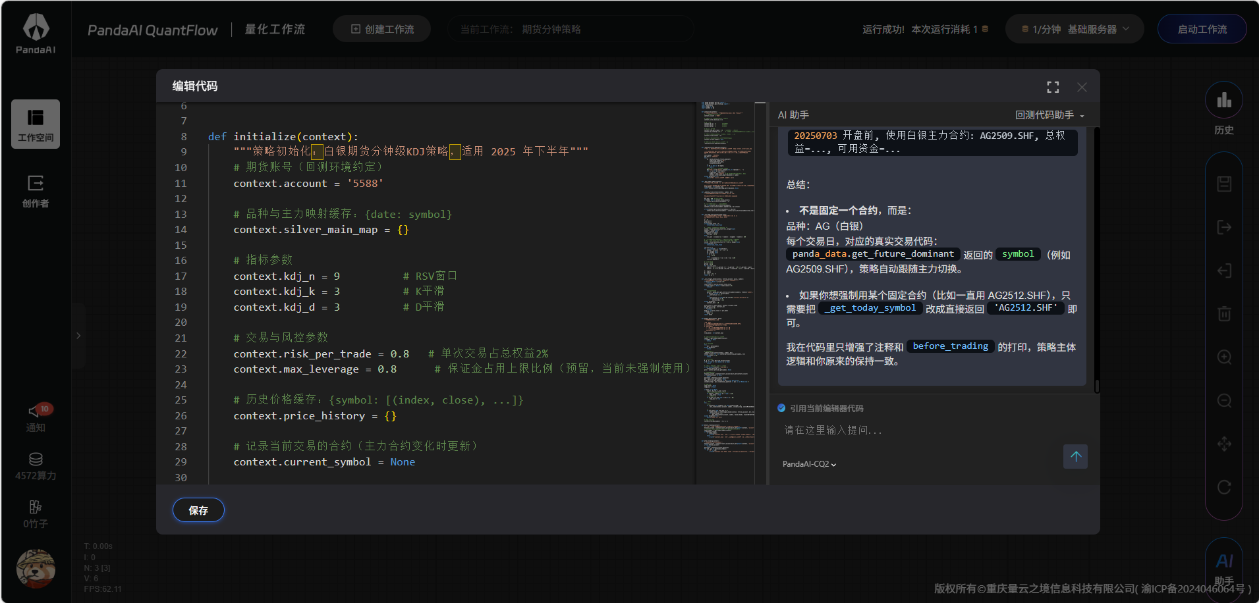Click code line context.silver_main_map = {}

pos(321,230)
